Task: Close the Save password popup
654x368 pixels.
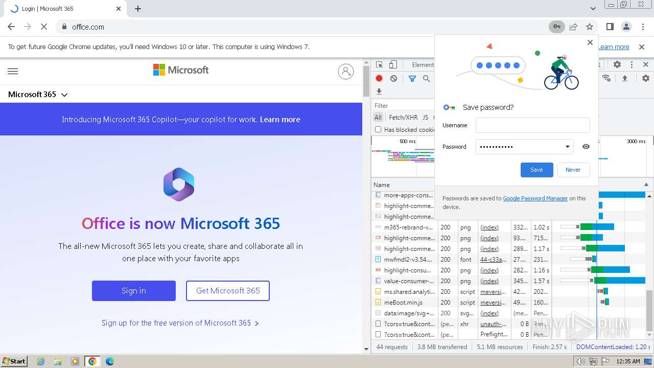Action: (590, 42)
